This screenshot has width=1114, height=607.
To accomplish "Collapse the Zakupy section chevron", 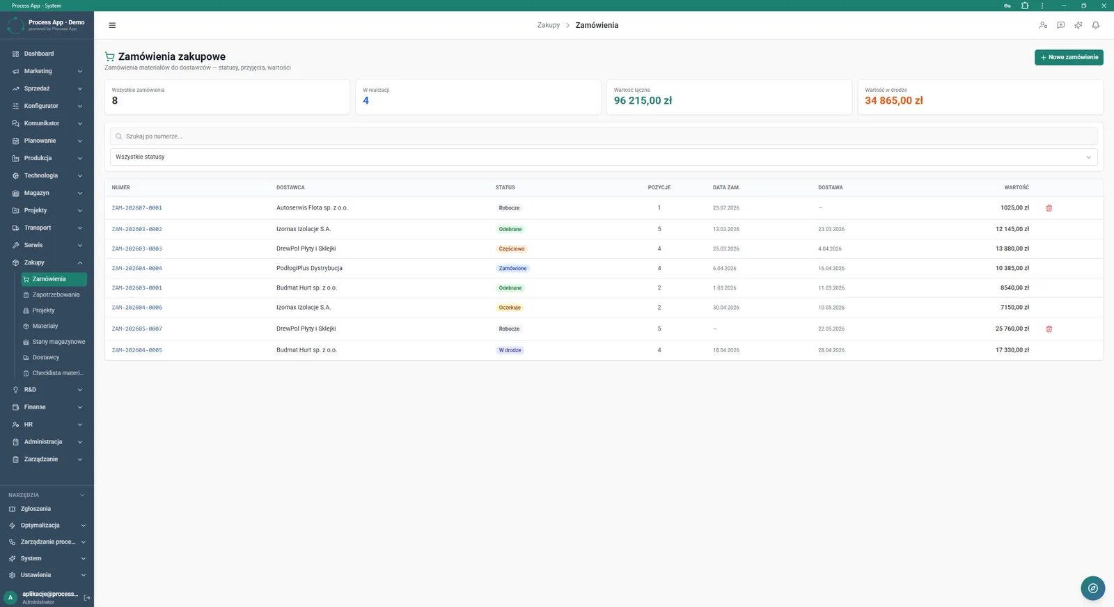I will (80, 262).
